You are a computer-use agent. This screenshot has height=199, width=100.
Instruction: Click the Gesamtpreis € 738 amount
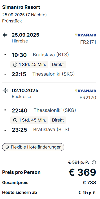coord(90,183)
